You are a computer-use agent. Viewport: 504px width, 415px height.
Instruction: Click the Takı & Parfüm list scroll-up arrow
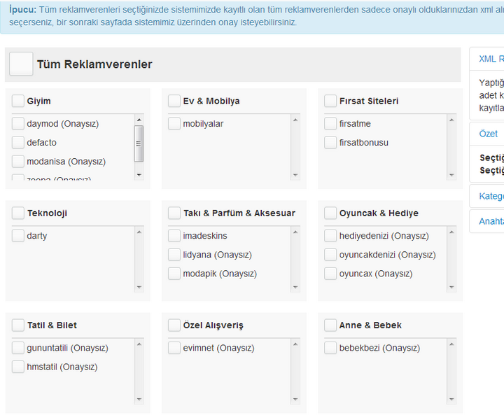(295, 232)
